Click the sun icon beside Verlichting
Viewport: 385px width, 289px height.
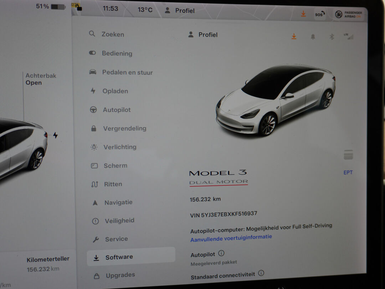coord(94,147)
